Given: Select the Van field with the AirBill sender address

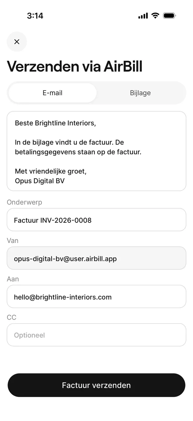Looking at the screenshot, I should click(x=96, y=258).
